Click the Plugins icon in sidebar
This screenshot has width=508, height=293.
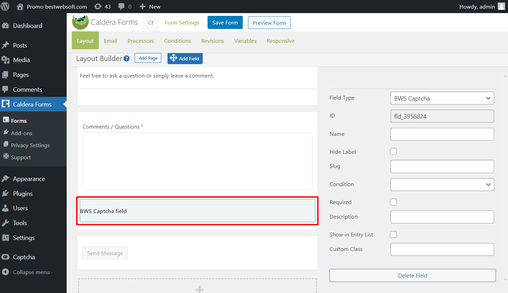click(x=6, y=193)
